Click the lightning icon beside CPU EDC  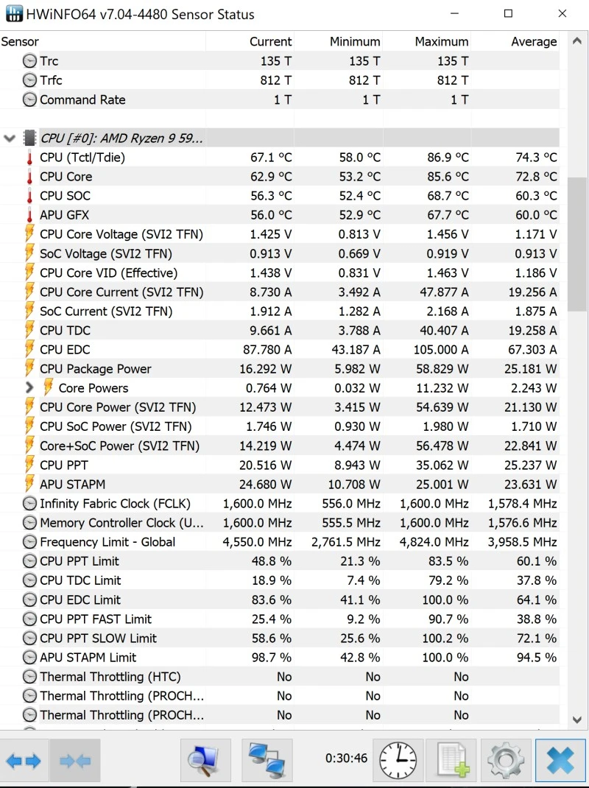click(29, 349)
